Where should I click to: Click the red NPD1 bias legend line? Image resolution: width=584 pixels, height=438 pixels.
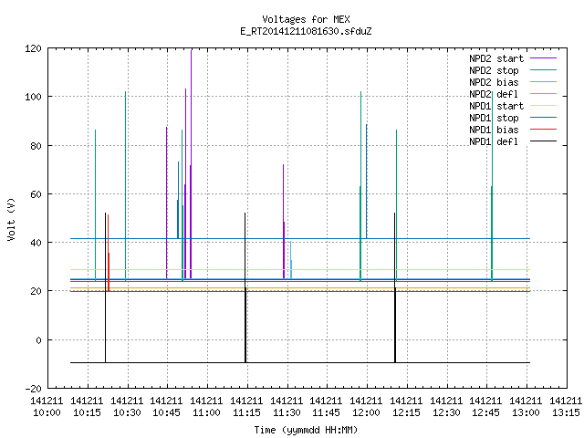543,130
